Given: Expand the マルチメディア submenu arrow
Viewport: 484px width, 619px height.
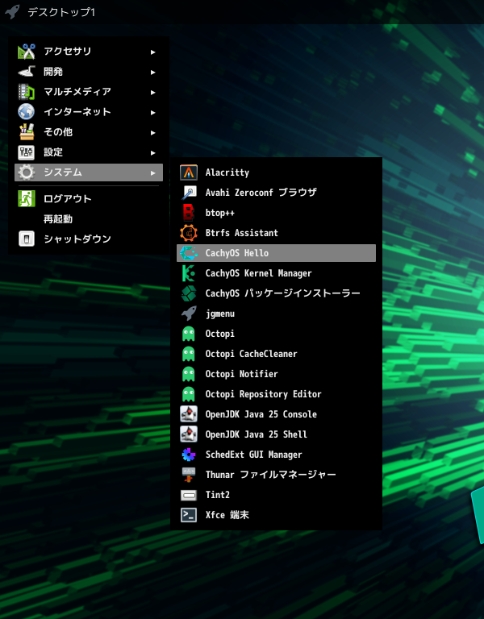Looking at the screenshot, I should tap(153, 93).
